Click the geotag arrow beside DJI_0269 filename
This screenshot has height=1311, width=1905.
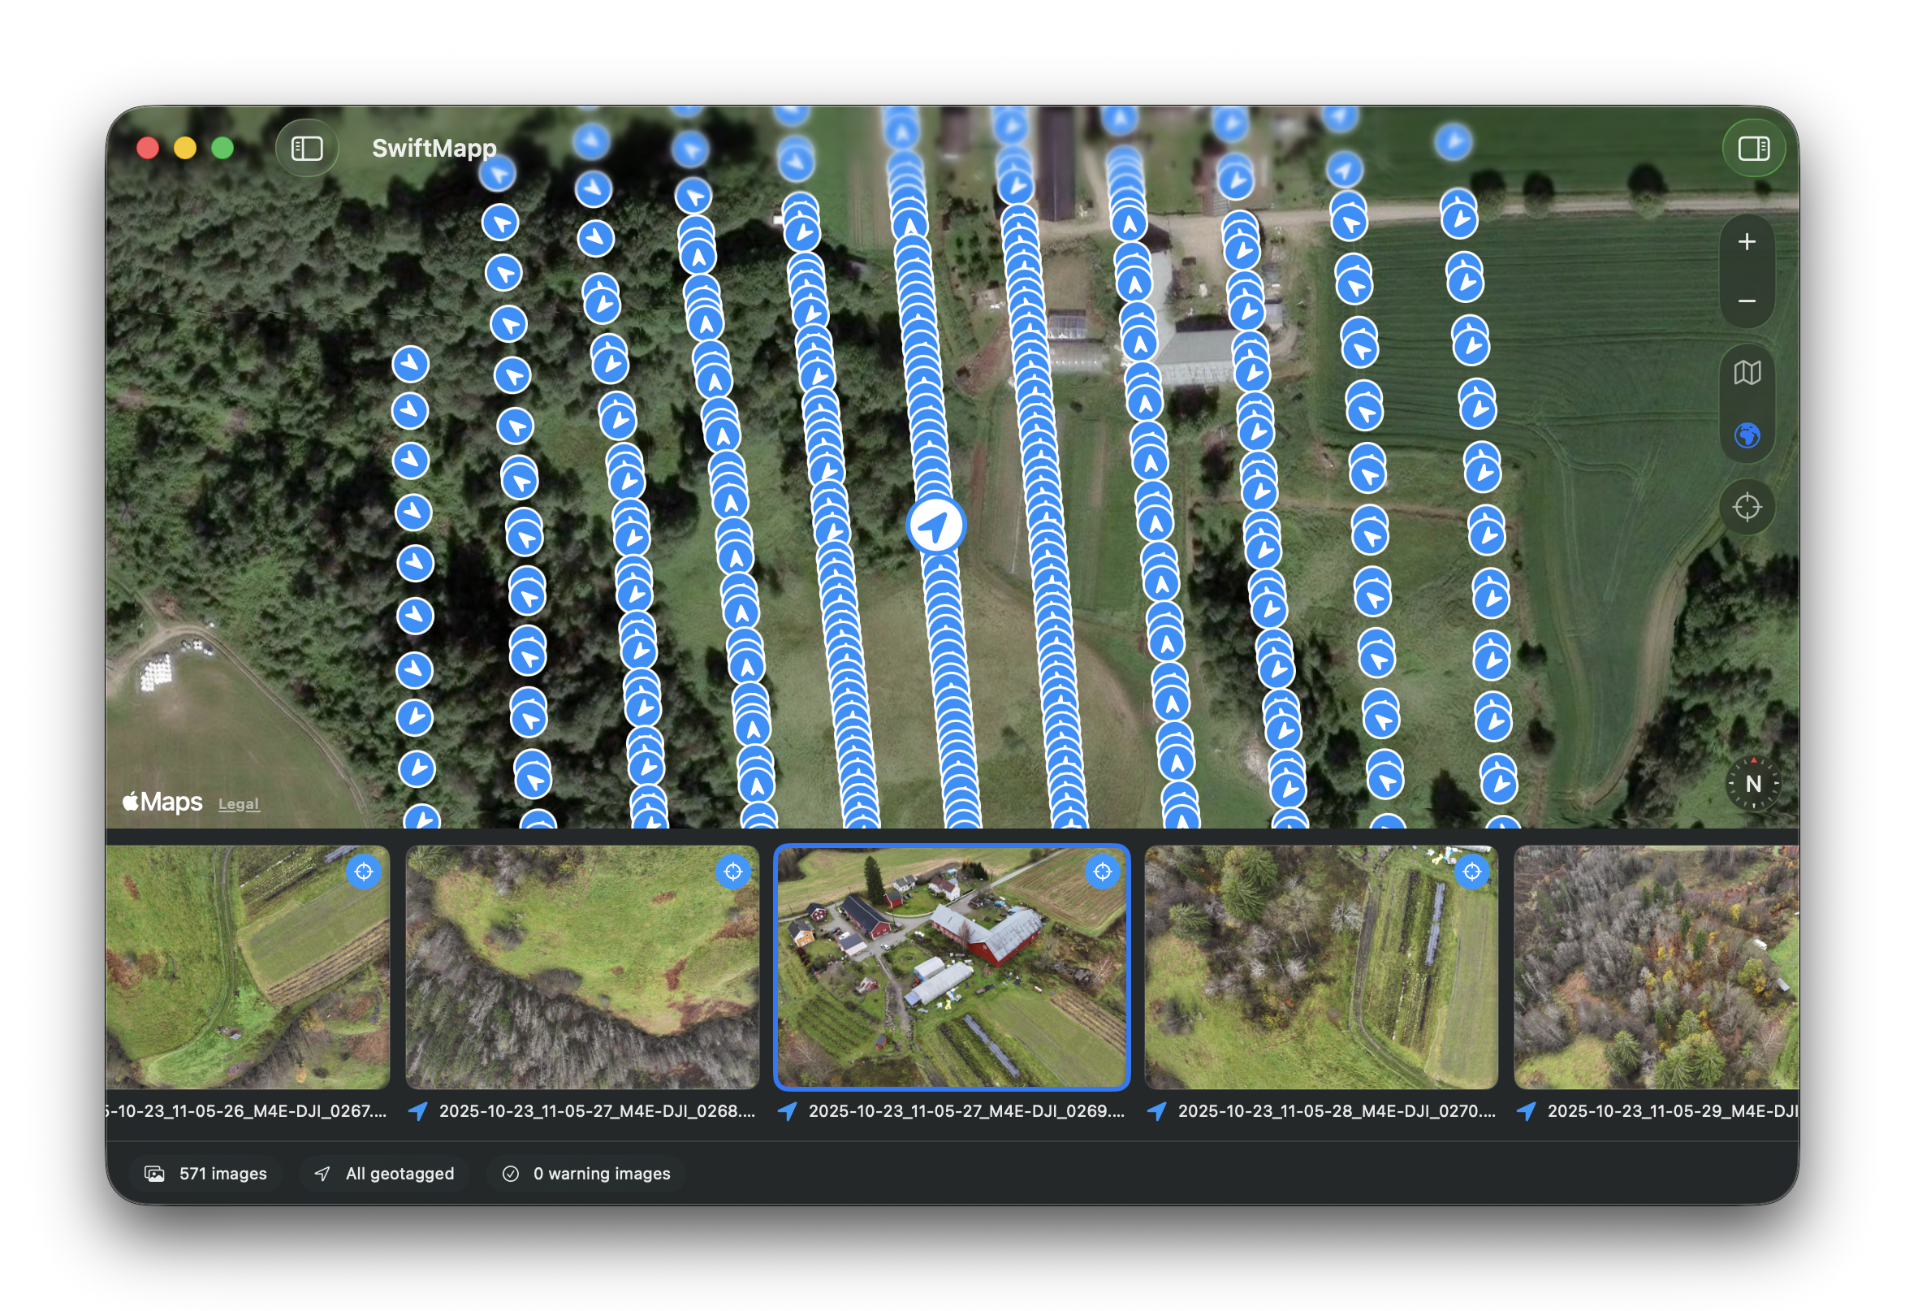(788, 1111)
